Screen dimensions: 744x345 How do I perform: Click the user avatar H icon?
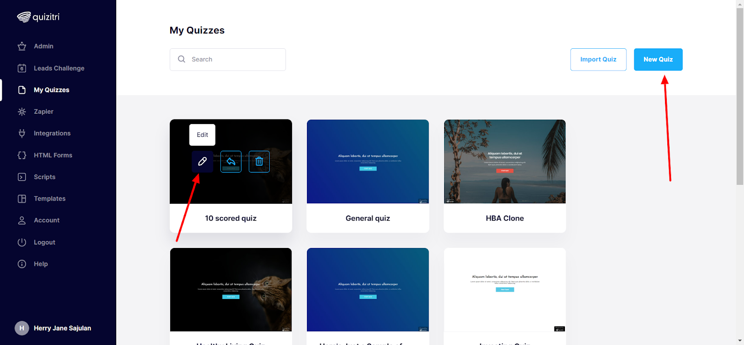tap(22, 328)
